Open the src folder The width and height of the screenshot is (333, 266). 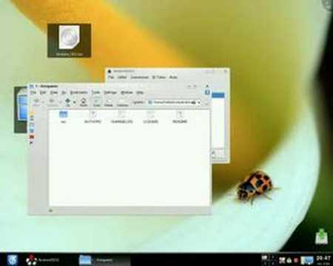[64, 117]
